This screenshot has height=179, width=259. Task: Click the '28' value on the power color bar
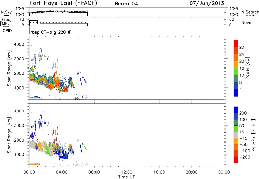pos(242,47)
